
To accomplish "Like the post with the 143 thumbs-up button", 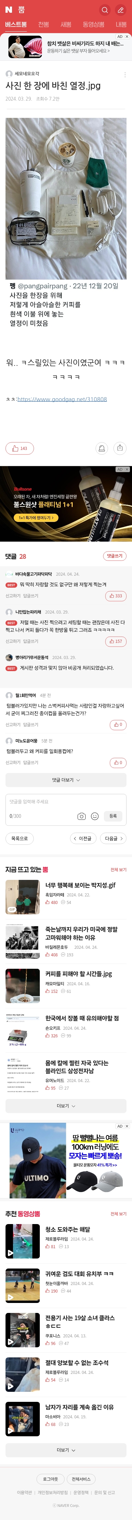I will point(19,449).
